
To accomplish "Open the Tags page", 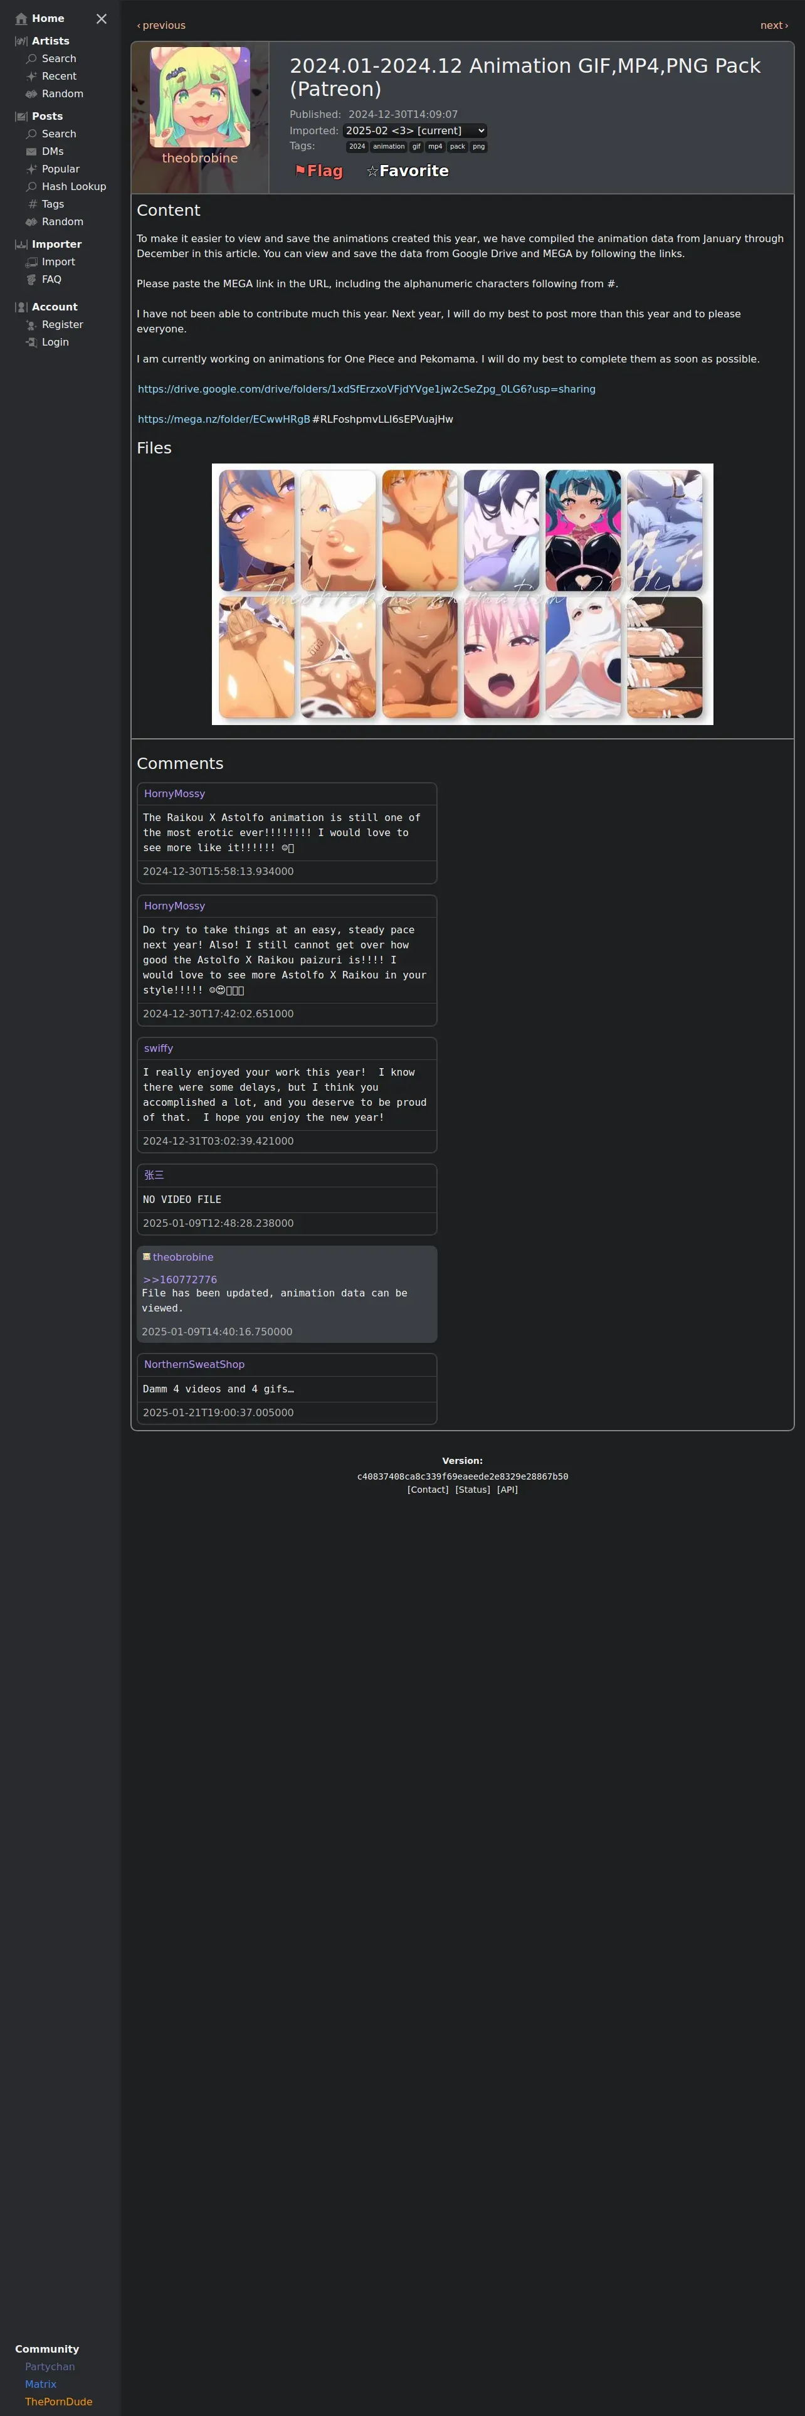I will tap(53, 204).
